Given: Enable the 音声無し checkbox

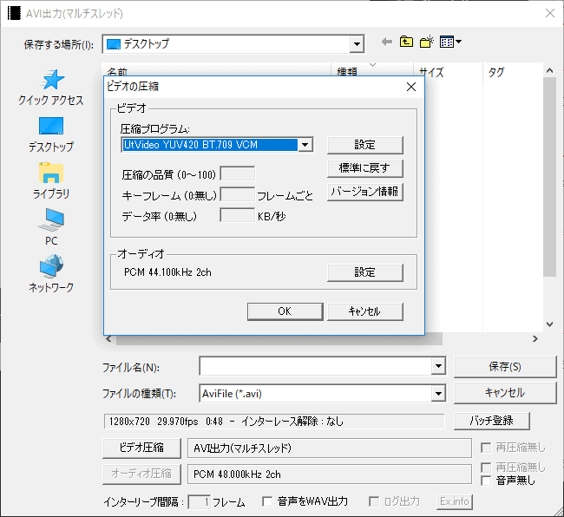Looking at the screenshot, I should pos(488,481).
